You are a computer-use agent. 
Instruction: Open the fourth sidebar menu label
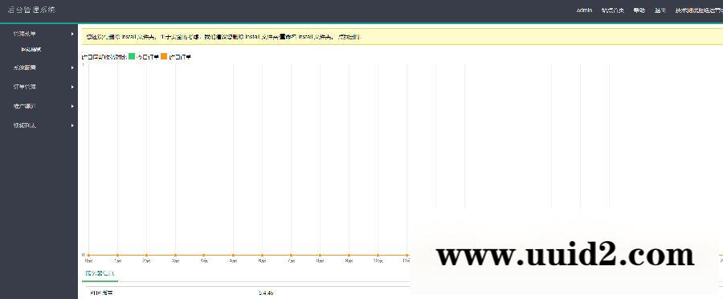pos(24,106)
